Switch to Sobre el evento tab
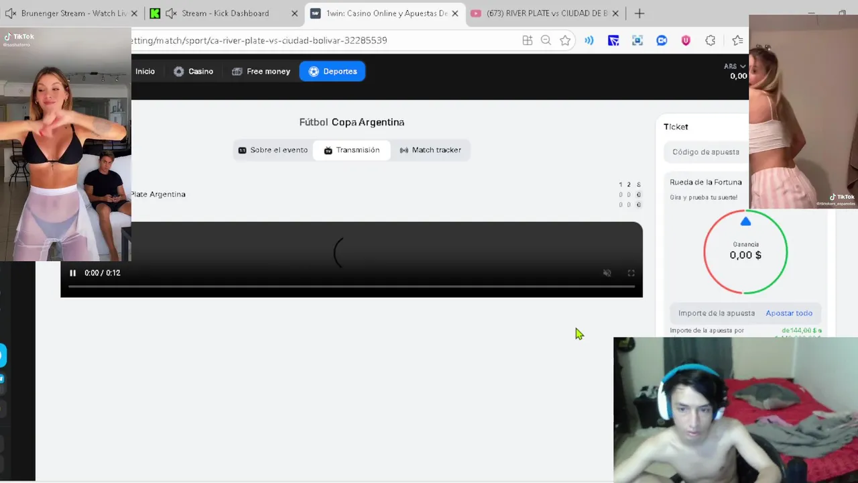858x483 pixels. click(273, 150)
